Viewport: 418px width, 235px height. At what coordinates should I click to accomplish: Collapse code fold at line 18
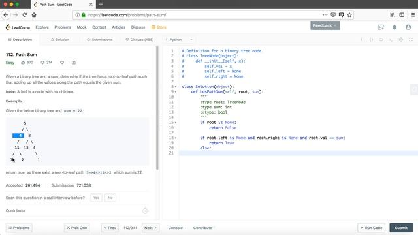click(x=176, y=138)
